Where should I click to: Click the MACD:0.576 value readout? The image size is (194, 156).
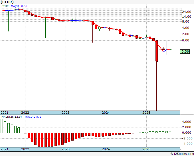point(33,117)
